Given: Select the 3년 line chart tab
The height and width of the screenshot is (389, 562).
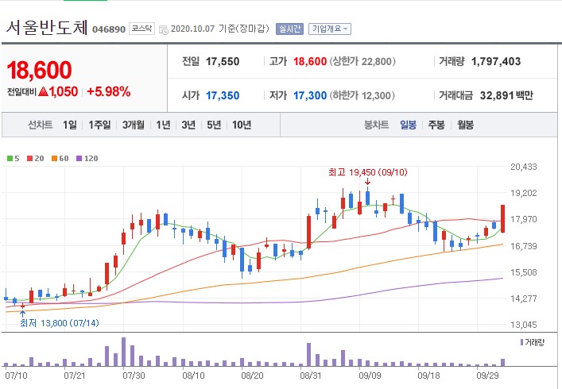Looking at the screenshot, I should pyautogui.click(x=188, y=125).
